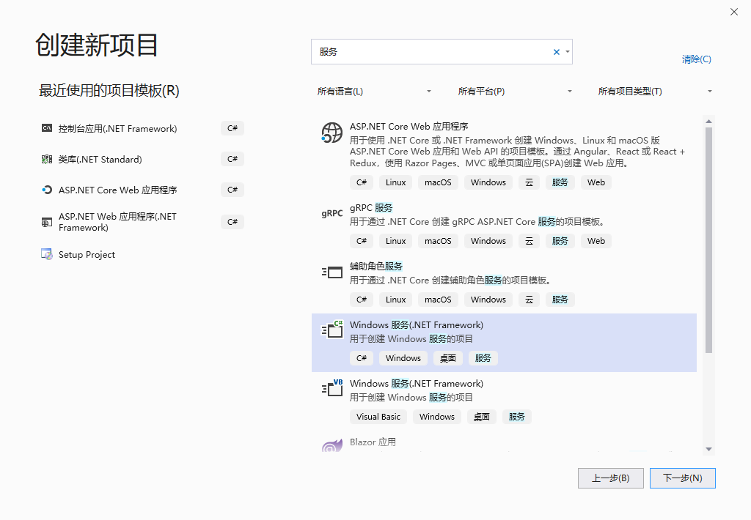751x520 pixels.
Task: Click Windows tag under VB Windows 服务
Action: [x=437, y=417]
